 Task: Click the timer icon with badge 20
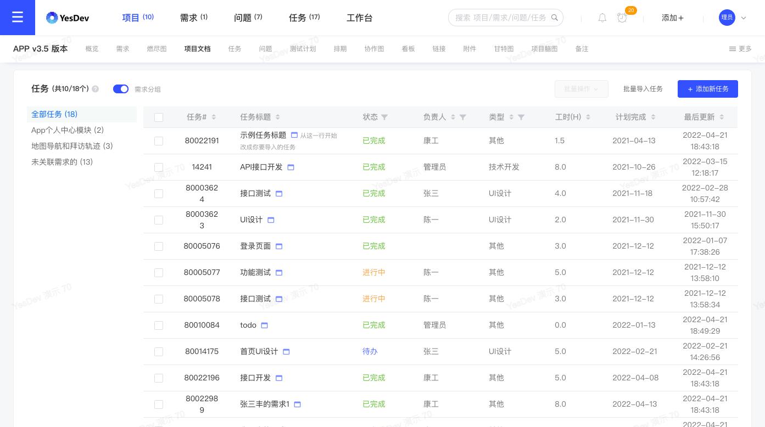tap(622, 18)
